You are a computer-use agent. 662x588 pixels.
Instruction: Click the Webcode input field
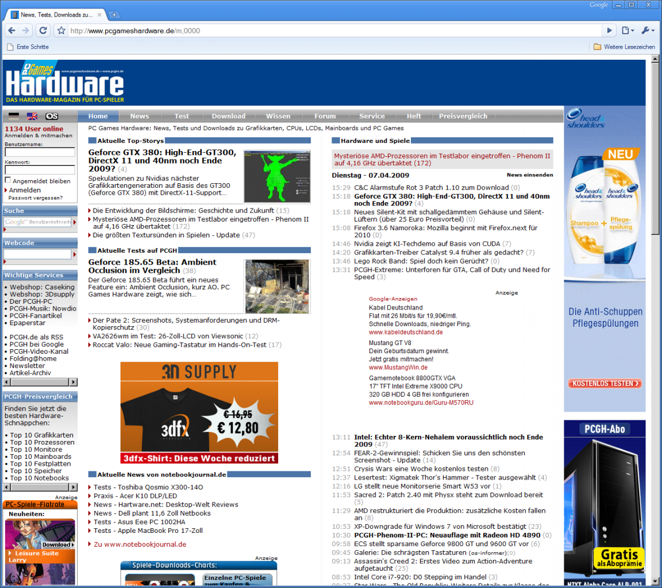click(37, 254)
